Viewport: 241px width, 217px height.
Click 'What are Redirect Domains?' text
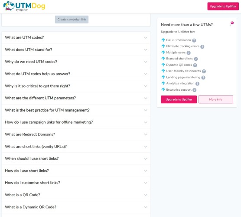[30, 134]
